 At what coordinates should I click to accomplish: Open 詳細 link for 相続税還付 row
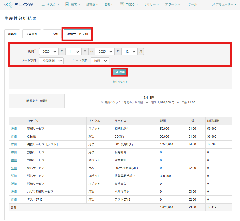[x=14, y=129]
